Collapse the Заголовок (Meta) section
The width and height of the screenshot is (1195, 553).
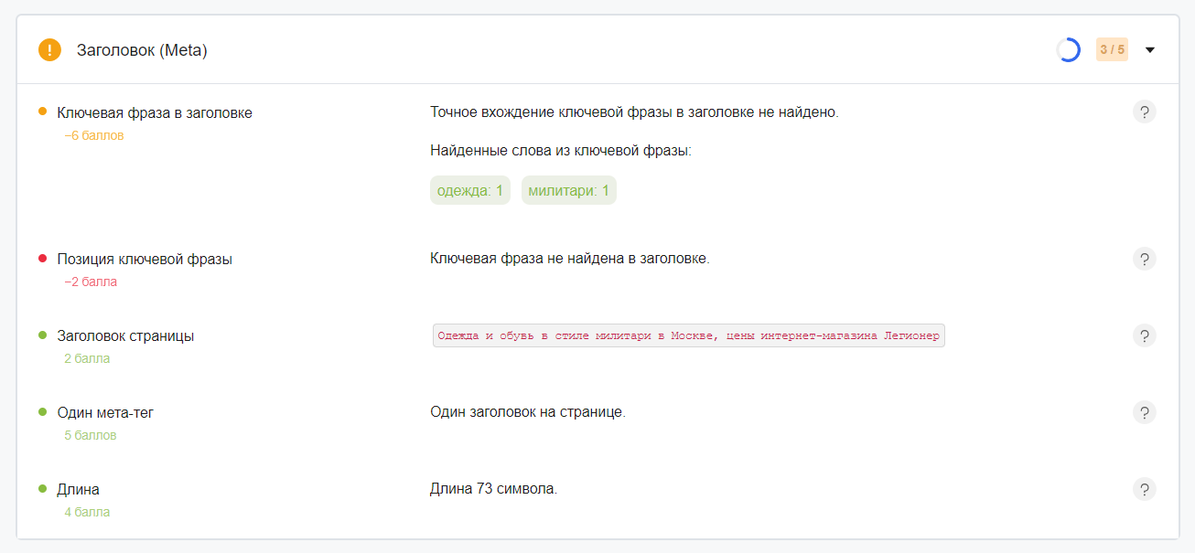click(x=1150, y=49)
